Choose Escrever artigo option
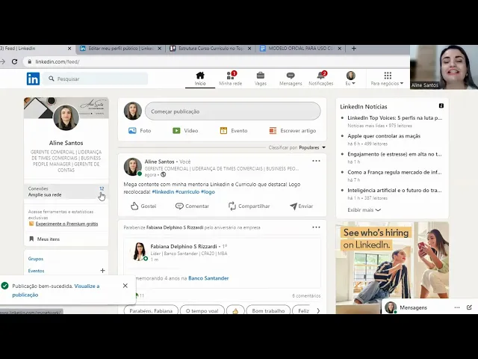The width and height of the screenshot is (478, 359). [292, 131]
